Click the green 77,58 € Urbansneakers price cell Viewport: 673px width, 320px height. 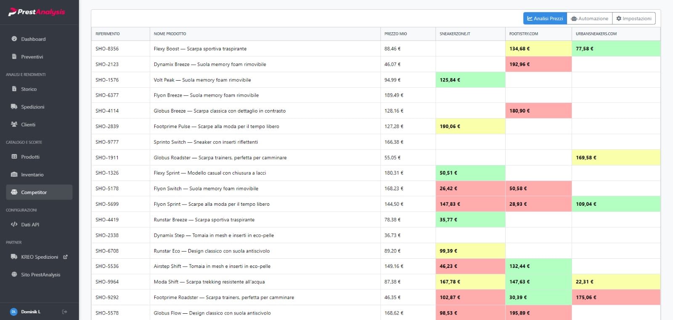pyautogui.click(x=615, y=49)
